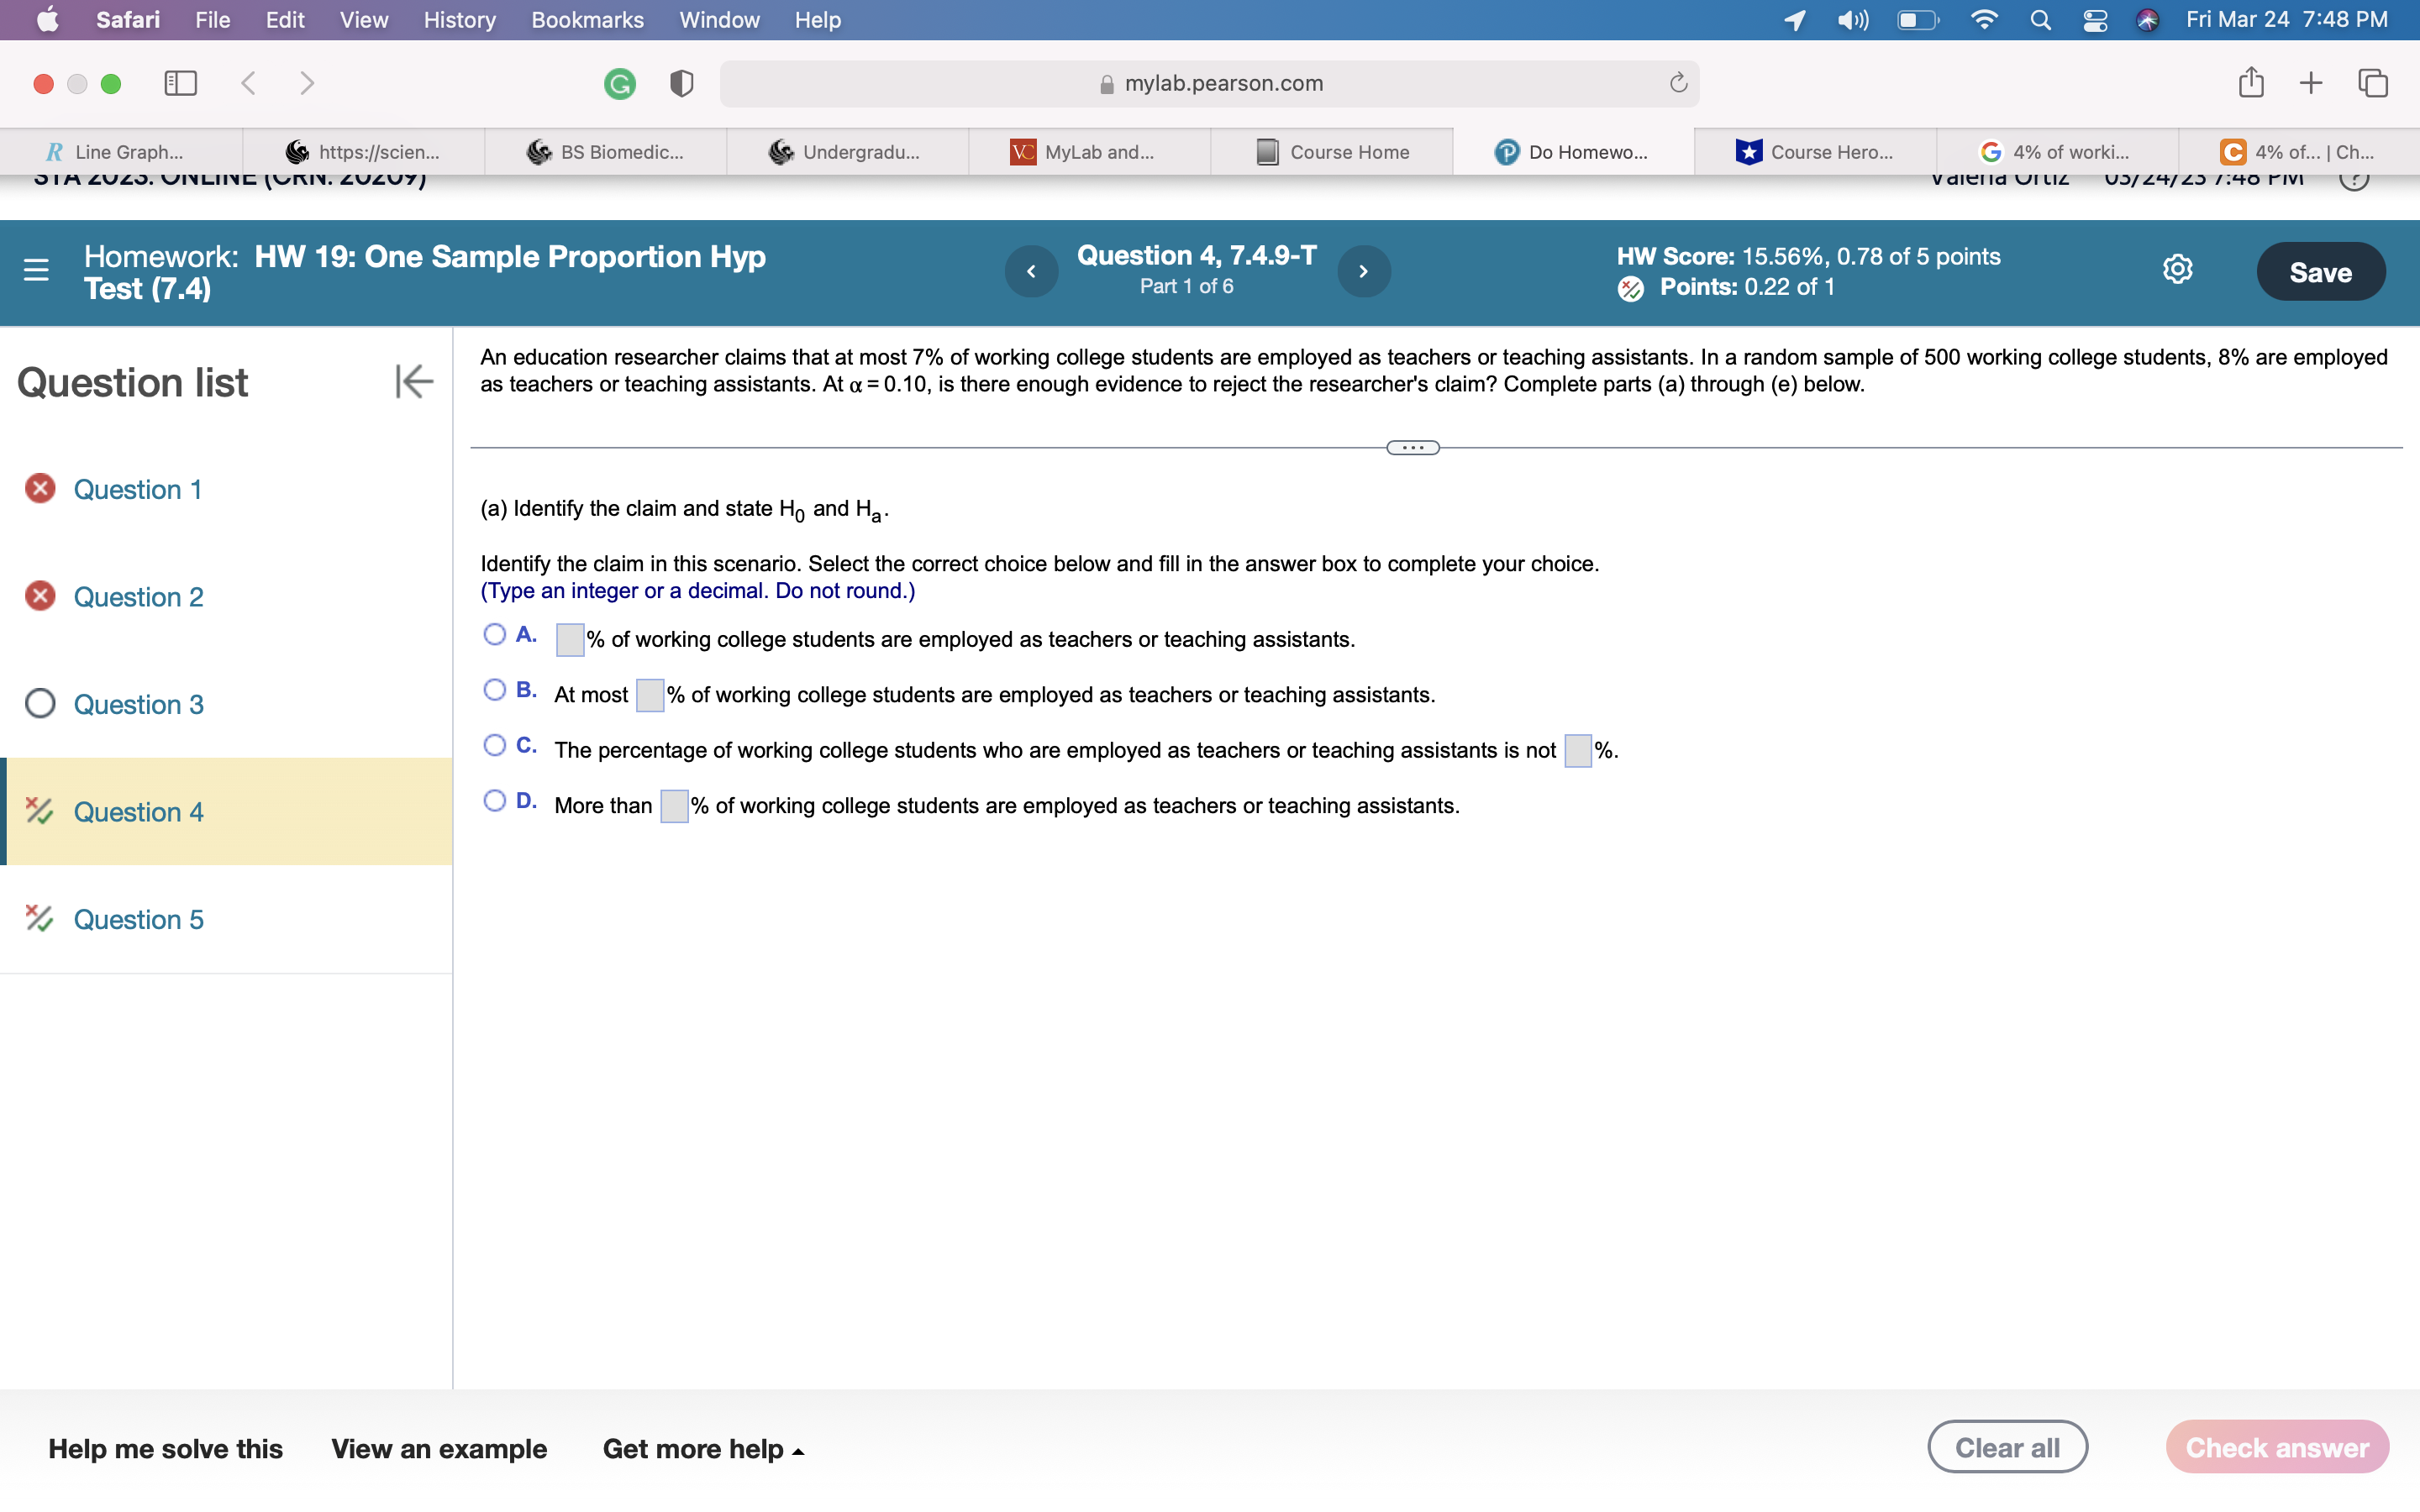Select radio option B 'At most'

click(x=494, y=690)
